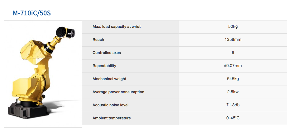Select the Acoustic noise level label
This screenshot has height=131, width=292.
pos(110,105)
